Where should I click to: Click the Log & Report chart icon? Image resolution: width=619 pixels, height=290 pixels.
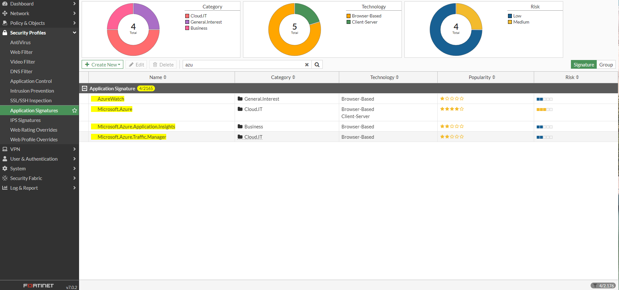pos(5,188)
